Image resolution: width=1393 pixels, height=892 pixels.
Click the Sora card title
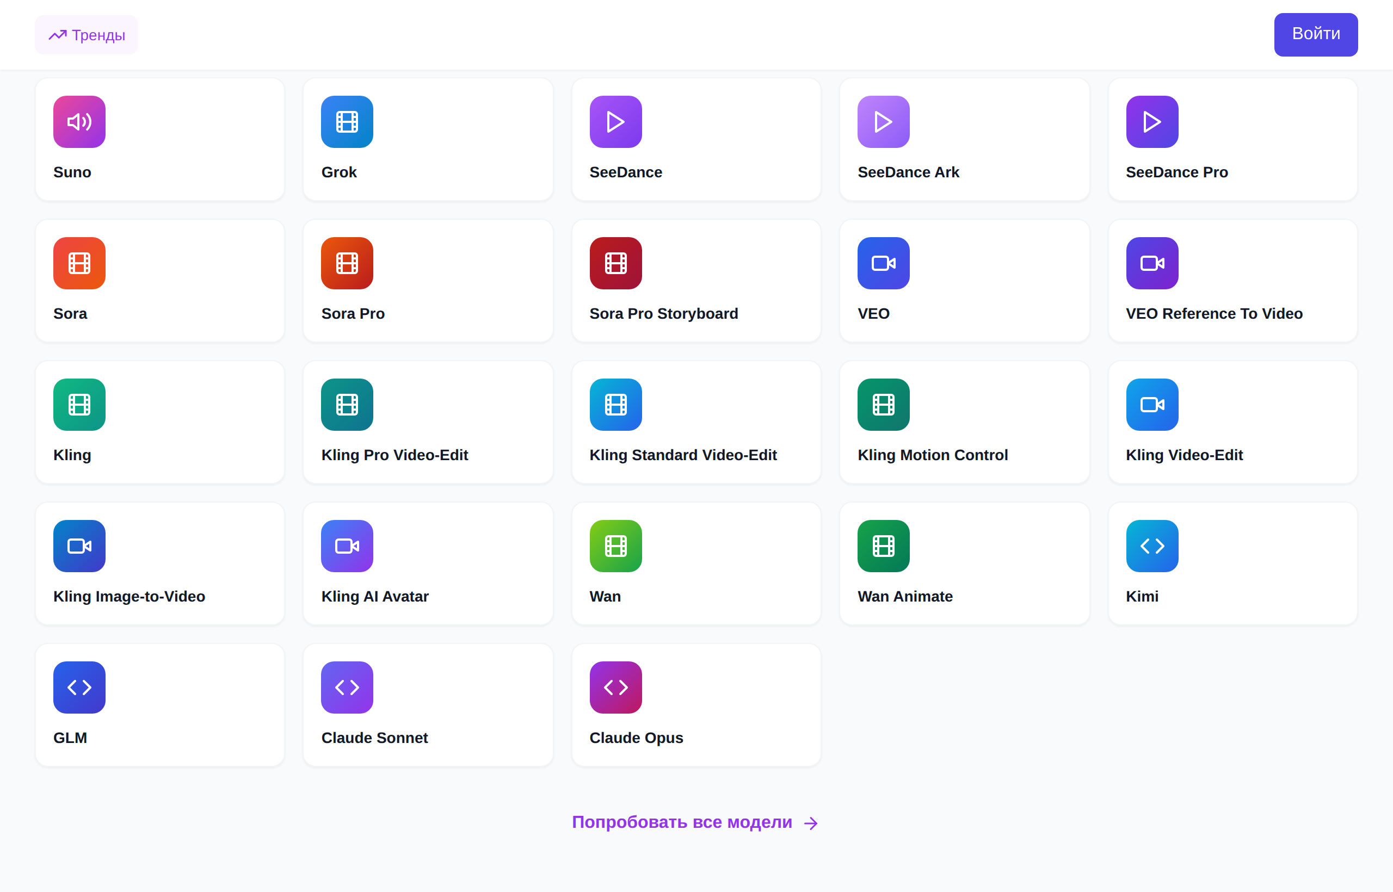[x=70, y=313]
